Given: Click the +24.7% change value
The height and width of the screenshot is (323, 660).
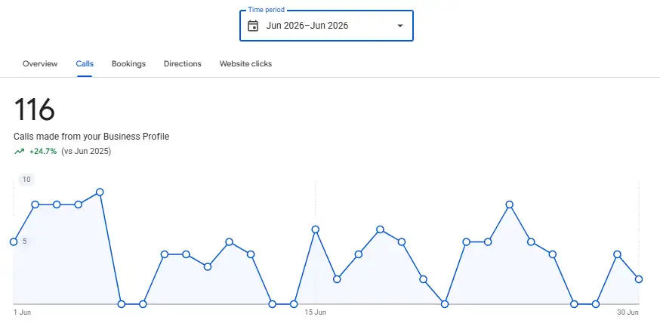Looking at the screenshot, I should tap(43, 152).
